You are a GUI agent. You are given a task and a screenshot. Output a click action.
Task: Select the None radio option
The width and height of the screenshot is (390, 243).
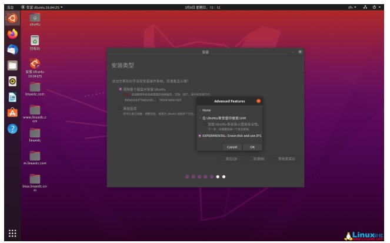click(200, 110)
